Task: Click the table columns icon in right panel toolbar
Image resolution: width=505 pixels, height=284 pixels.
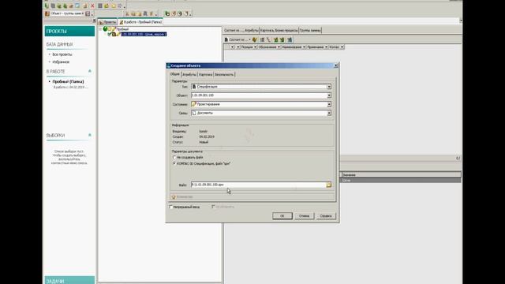Action: pyautogui.click(x=262, y=39)
